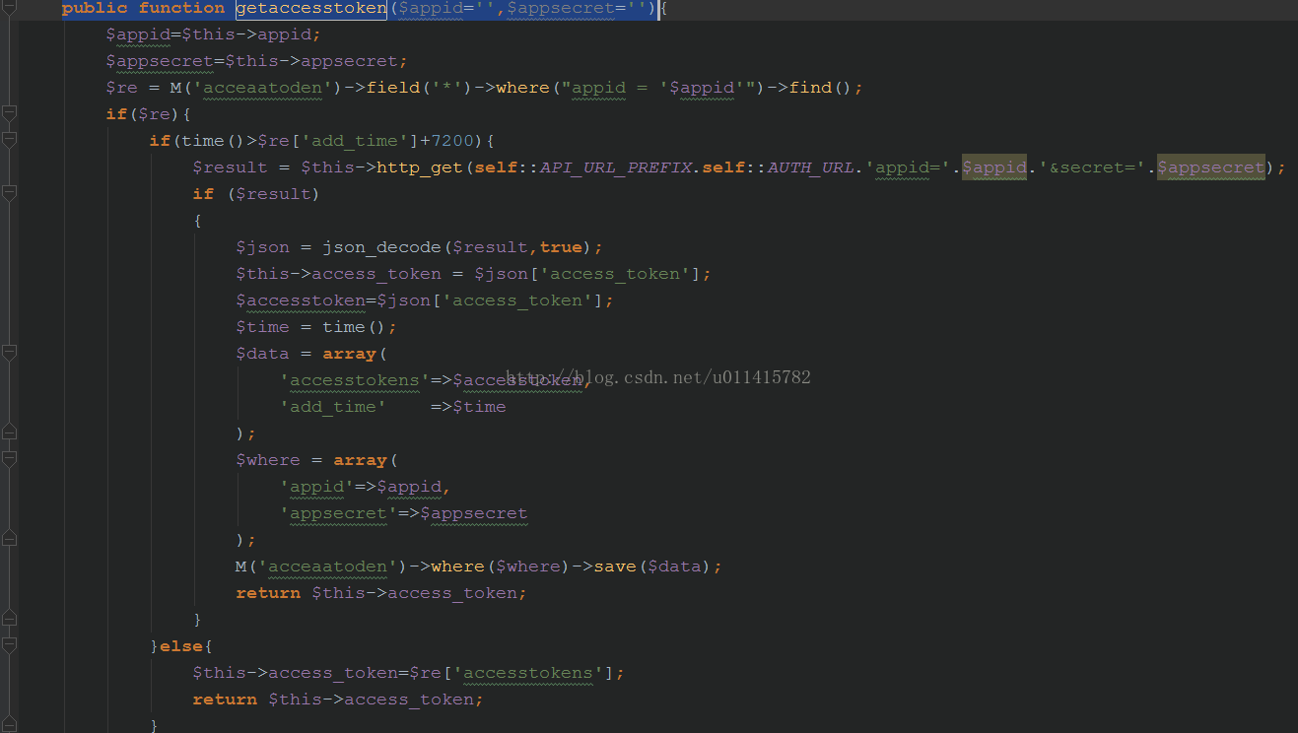Click fold-end marker closing the $where array
Image resolution: width=1298 pixels, height=733 pixels.
point(9,539)
